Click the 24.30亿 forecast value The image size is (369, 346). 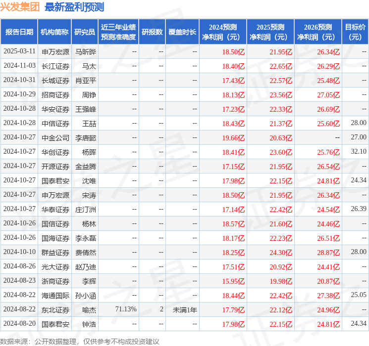click(x=281, y=253)
